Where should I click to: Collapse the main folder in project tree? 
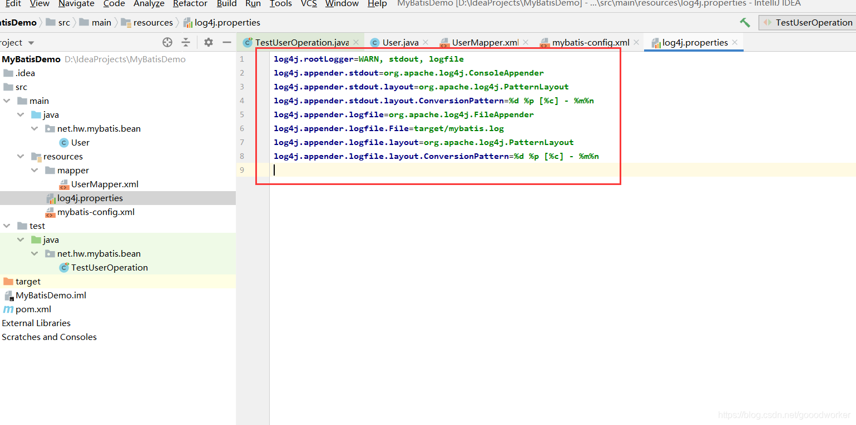(7, 101)
